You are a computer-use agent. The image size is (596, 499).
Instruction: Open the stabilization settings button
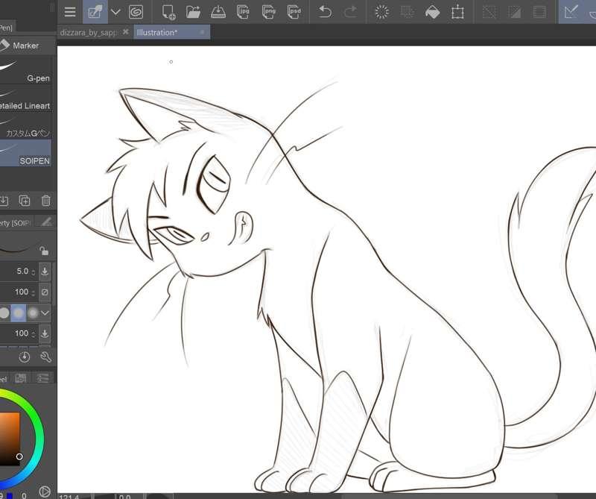pos(45,333)
